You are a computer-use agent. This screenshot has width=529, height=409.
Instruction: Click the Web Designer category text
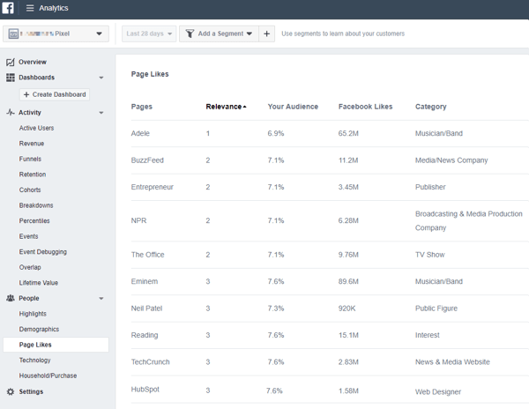click(438, 391)
